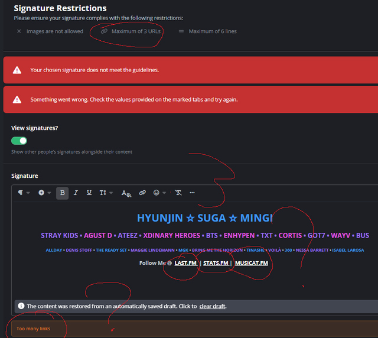This screenshot has width=378, height=338.
Task: Click the 'HYUNJIN ☆ SUGA ☆ MINGI' heading text
Action: coord(205,218)
